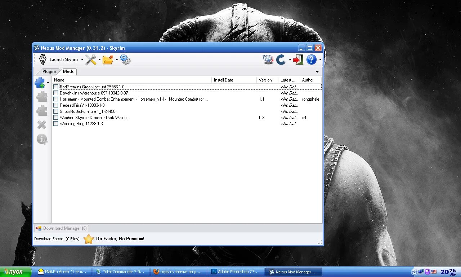
Task: Select the Wedding Ring-11228-1-3 mod name
Action: click(81, 124)
